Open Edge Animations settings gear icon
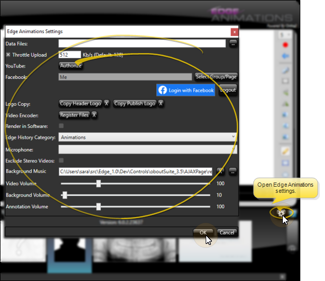325x281 pixels. pyautogui.click(x=281, y=212)
